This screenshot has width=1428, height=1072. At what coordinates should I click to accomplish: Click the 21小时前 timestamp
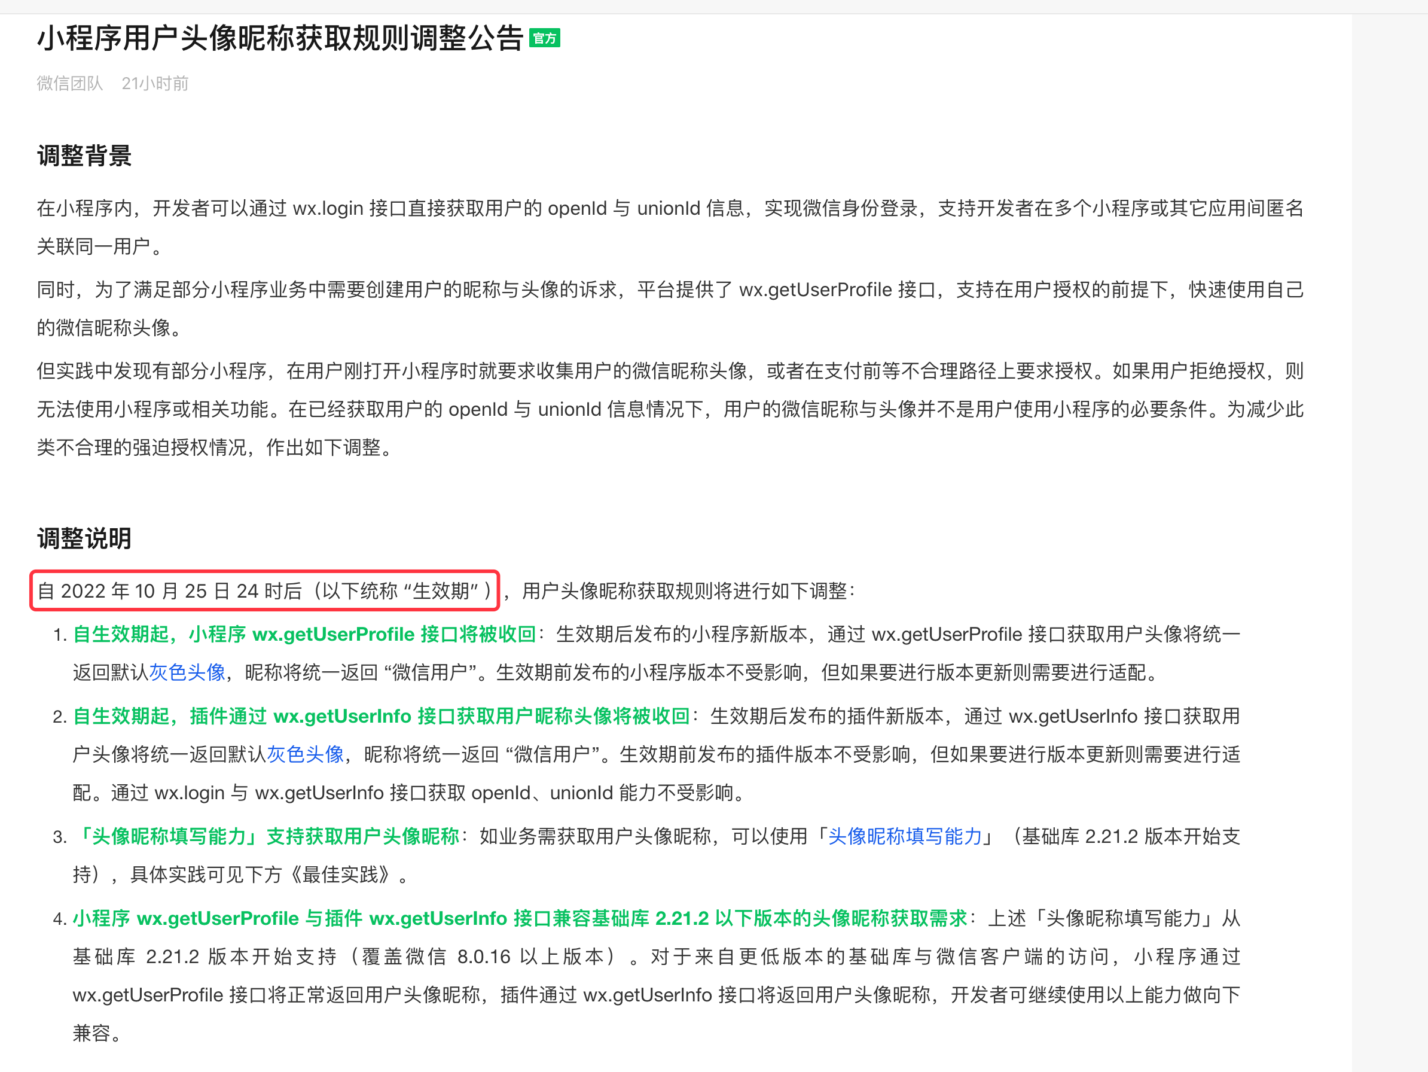[155, 83]
